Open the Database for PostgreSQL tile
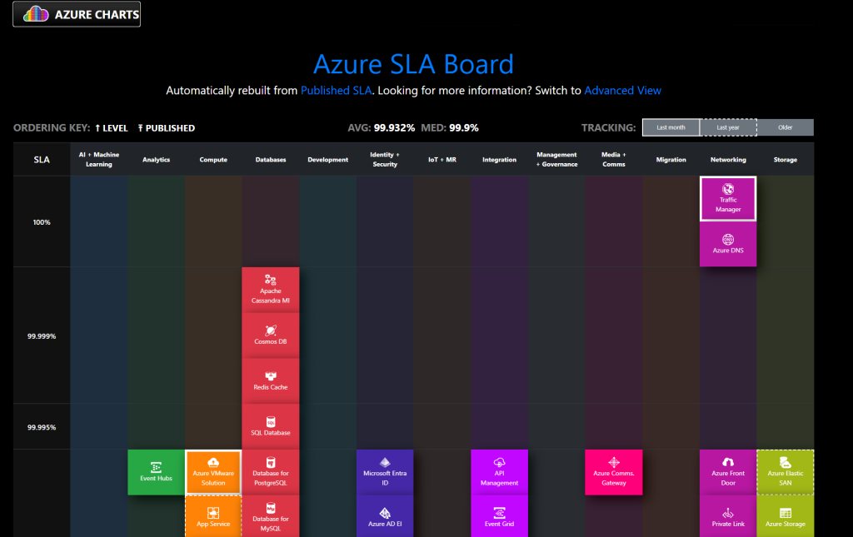This screenshot has height=537, width=853. tap(271, 472)
